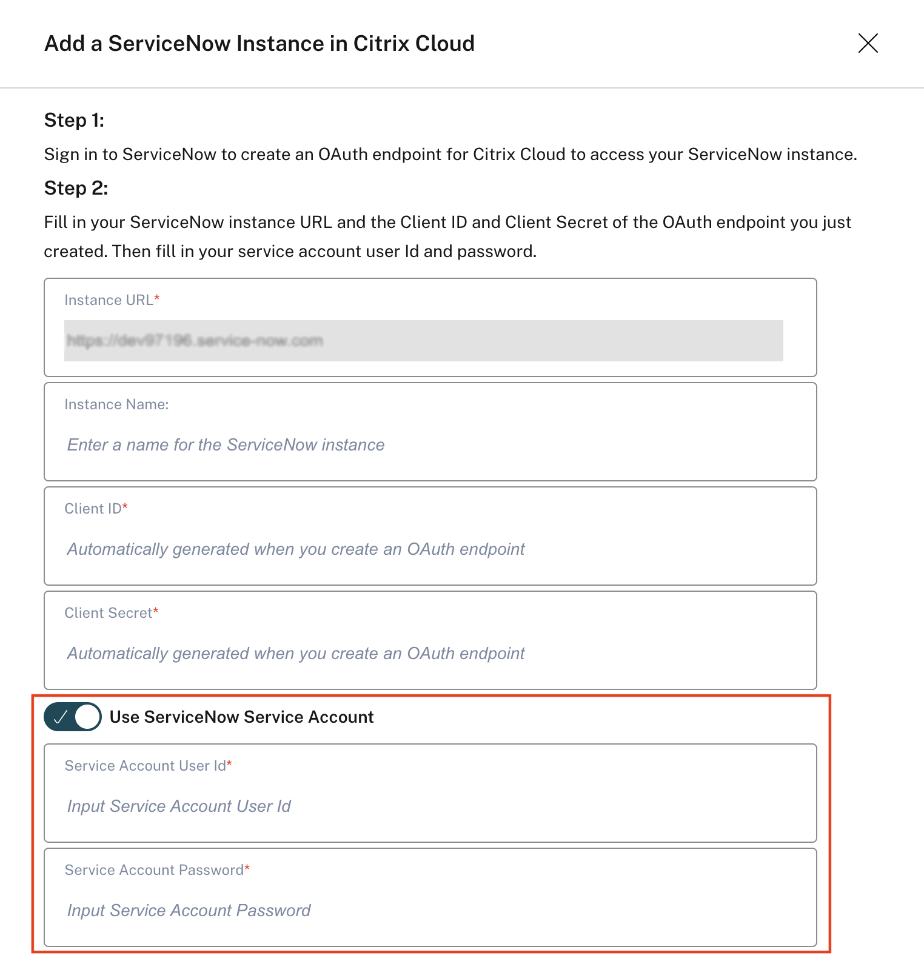Focus the Service Account User Id input
Screen dimensions: 924x958
click(429, 806)
